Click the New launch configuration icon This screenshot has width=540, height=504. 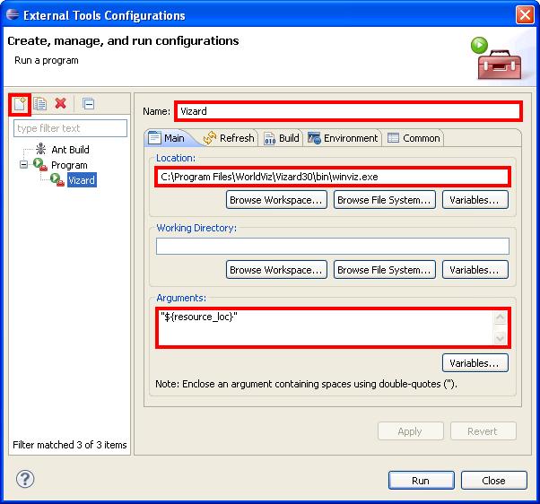pos(20,104)
